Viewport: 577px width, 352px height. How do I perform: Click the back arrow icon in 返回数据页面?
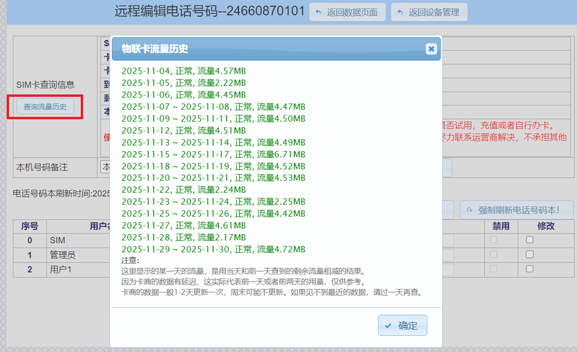pyautogui.click(x=319, y=13)
